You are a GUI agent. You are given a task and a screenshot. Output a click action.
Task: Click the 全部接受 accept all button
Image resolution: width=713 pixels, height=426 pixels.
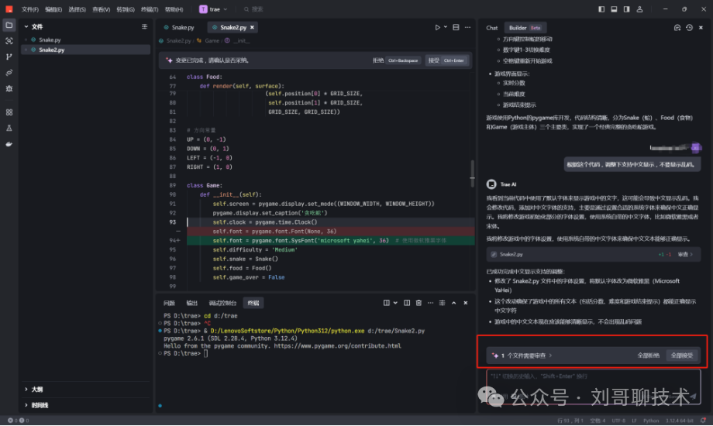pyautogui.click(x=682, y=356)
